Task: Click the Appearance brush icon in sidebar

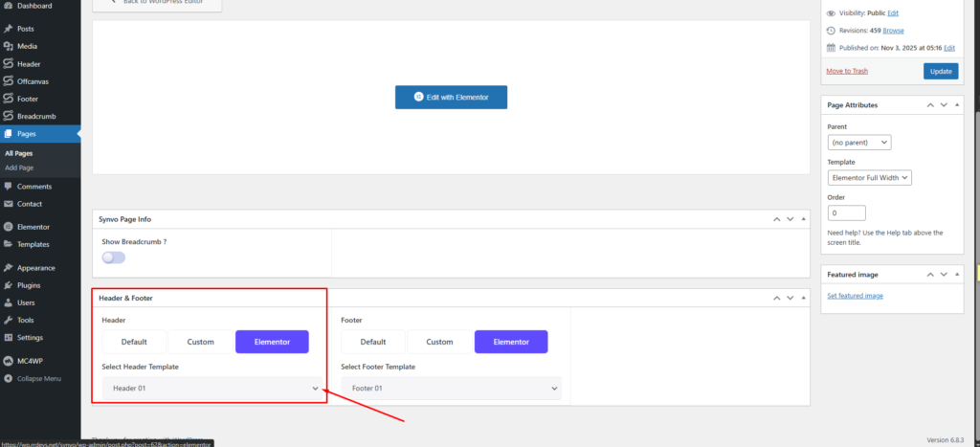Action: 9,268
